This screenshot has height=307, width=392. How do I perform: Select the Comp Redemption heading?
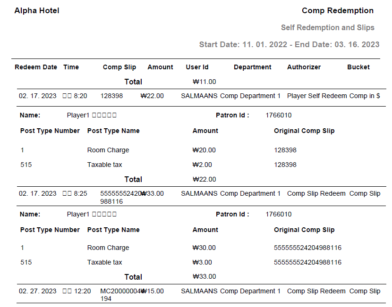click(x=337, y=10)
